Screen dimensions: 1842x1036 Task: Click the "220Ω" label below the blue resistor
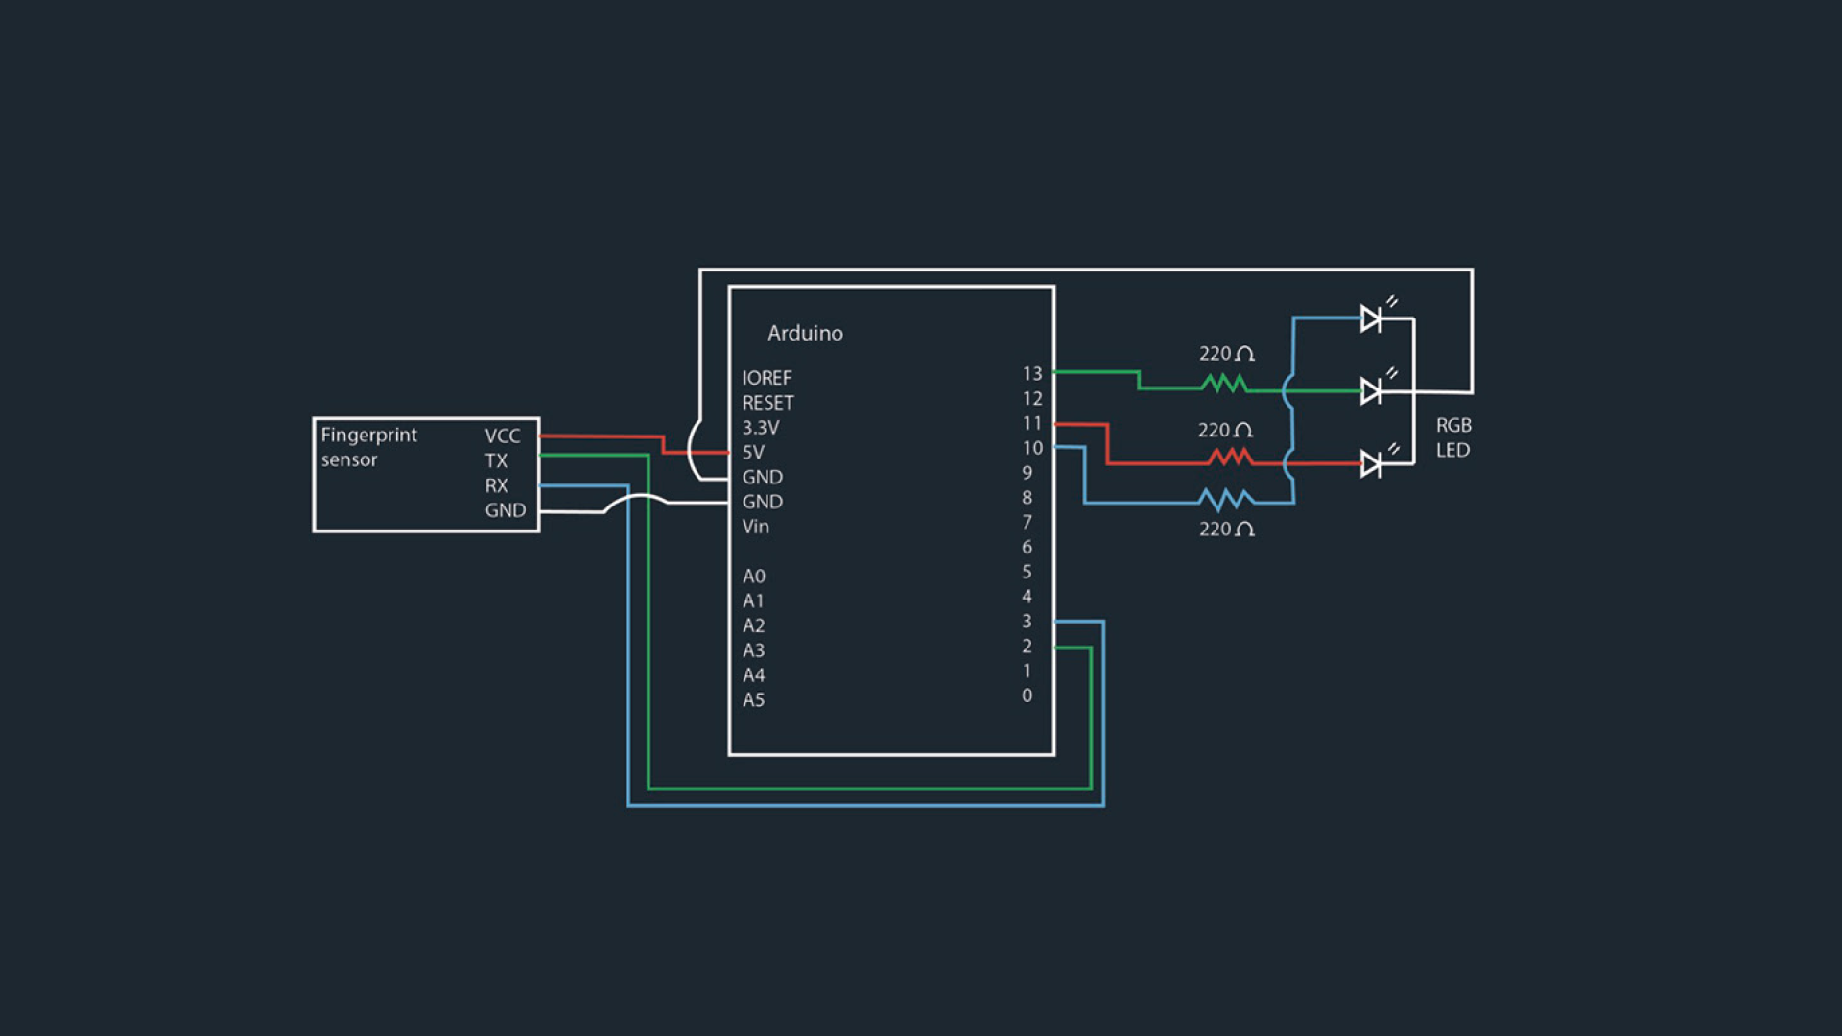pyautogui.click(x=1226, y=530)
